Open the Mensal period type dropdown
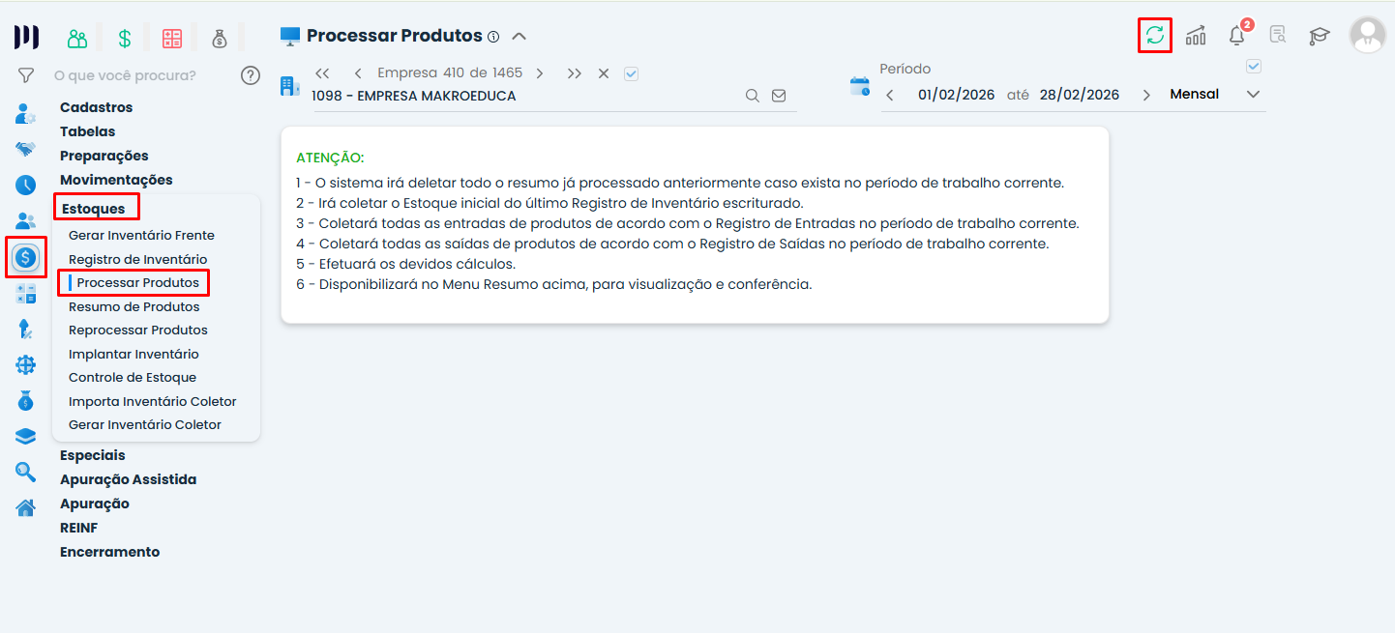This screenshot has width=1395, height=633. point(1215,95)
